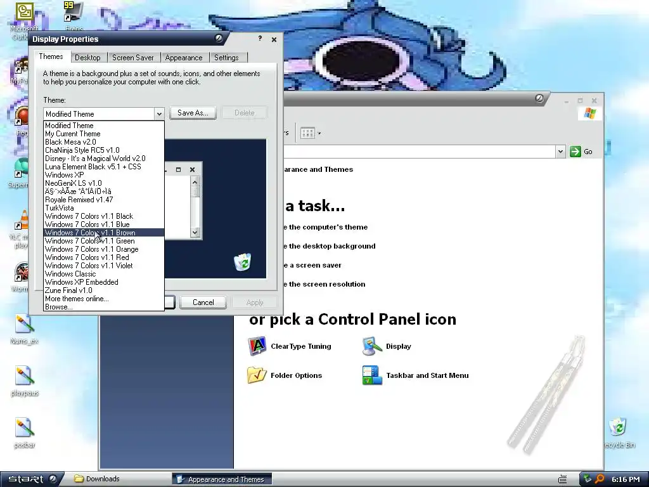
Task: Select More themes online... entry
Action: pyautogui.click(x=104, y=299)
